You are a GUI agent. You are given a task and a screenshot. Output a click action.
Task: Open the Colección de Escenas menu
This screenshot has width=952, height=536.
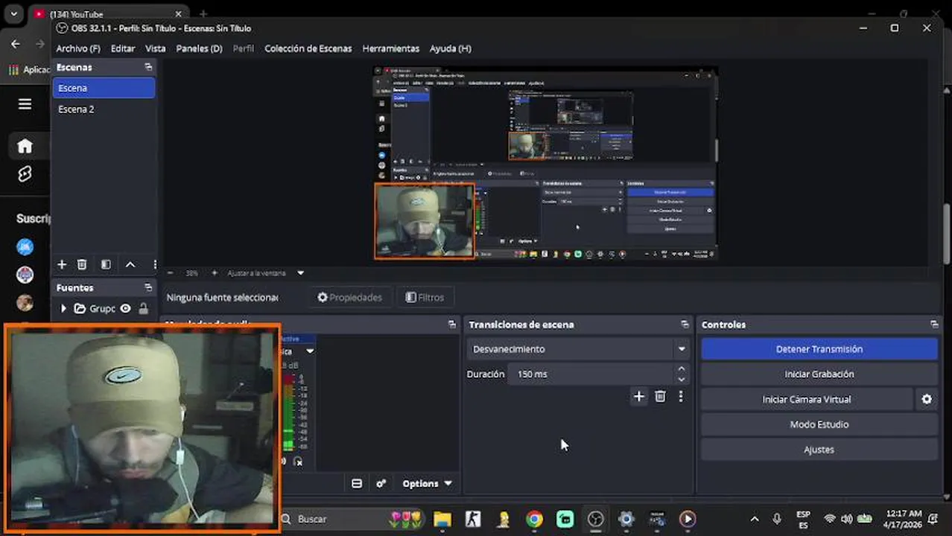pos(308,48)
